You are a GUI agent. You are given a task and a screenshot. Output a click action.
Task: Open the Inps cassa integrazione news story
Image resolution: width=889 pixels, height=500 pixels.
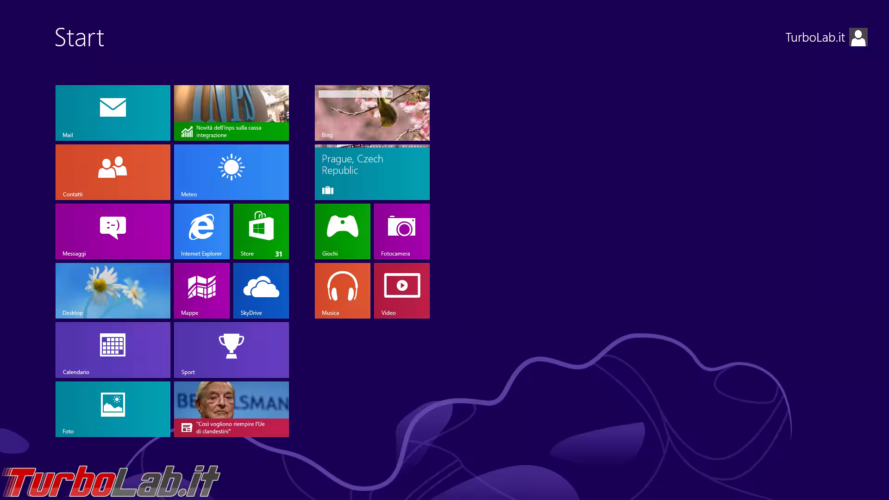tap(232, 112)
